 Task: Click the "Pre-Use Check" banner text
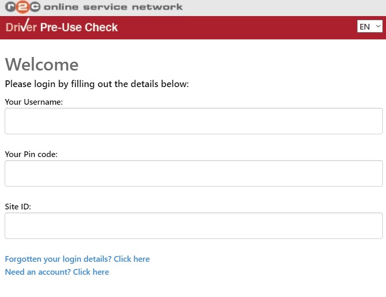79,27
